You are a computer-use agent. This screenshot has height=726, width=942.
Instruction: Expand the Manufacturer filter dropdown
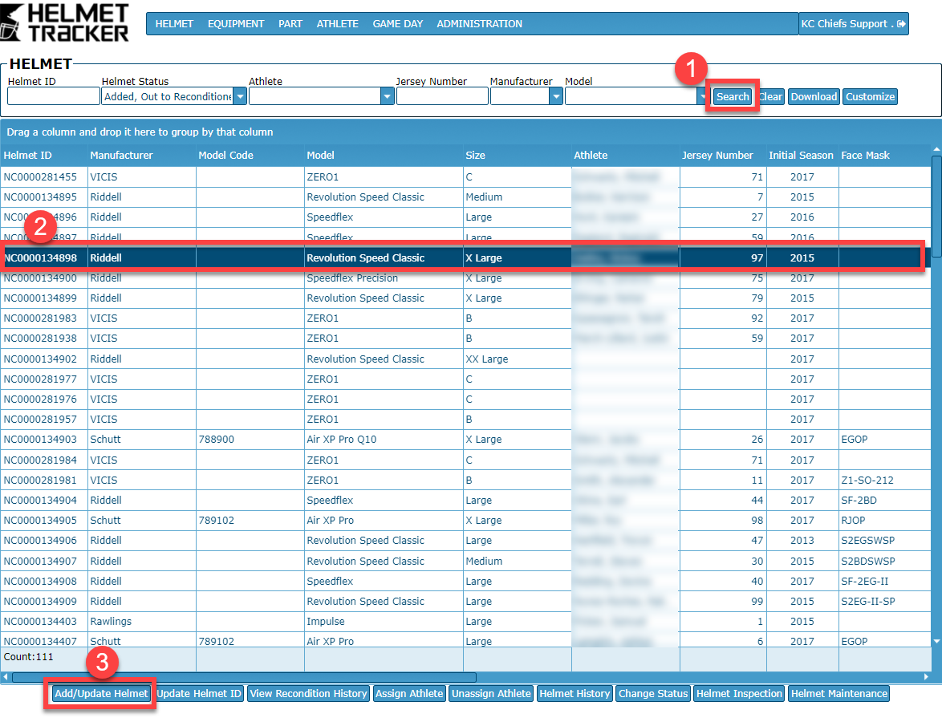[556, 96]
